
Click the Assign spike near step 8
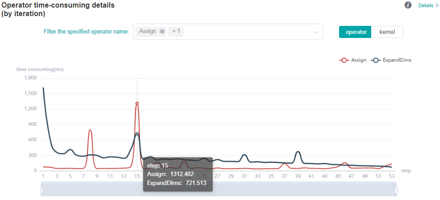(x=90, y=130)
